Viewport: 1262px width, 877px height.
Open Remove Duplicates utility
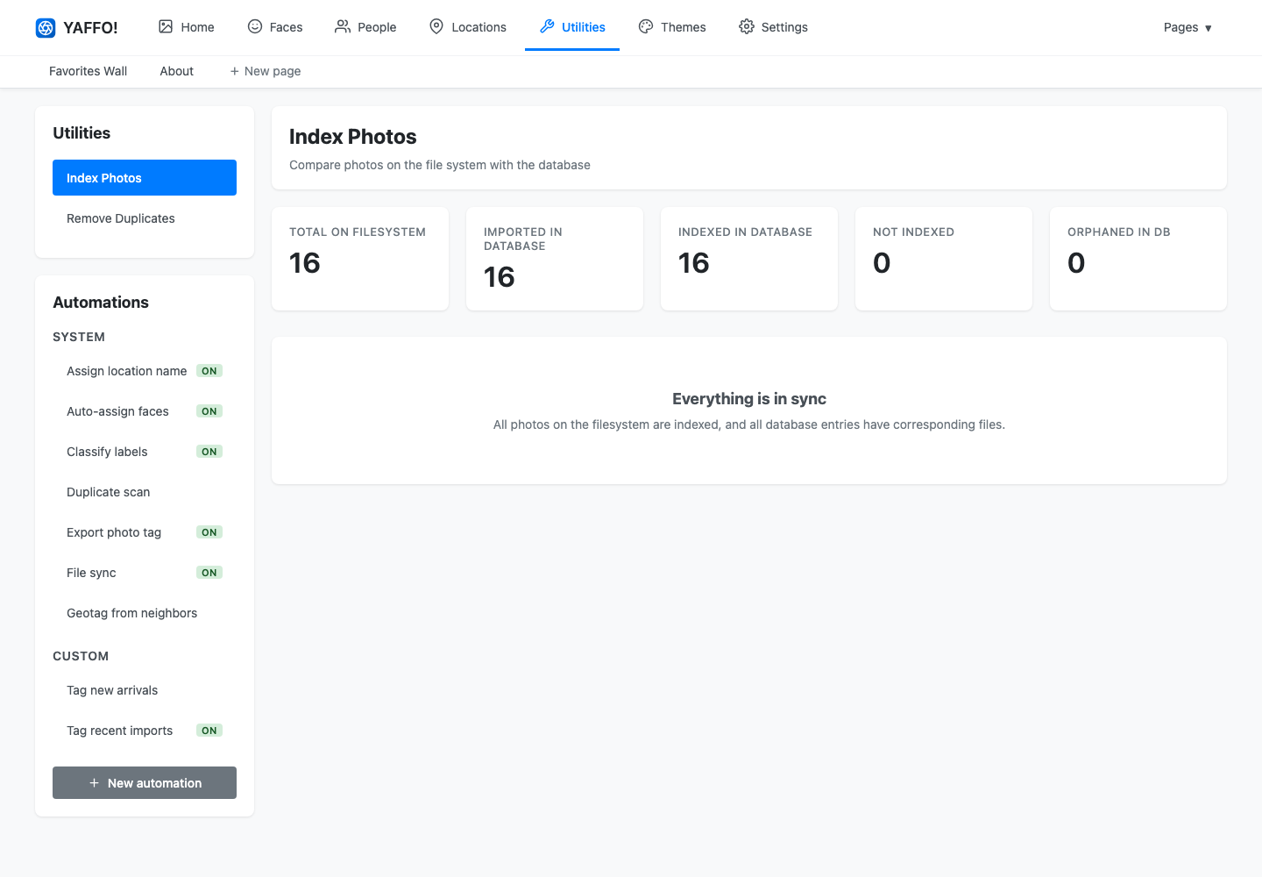click(x=145, y=218)
